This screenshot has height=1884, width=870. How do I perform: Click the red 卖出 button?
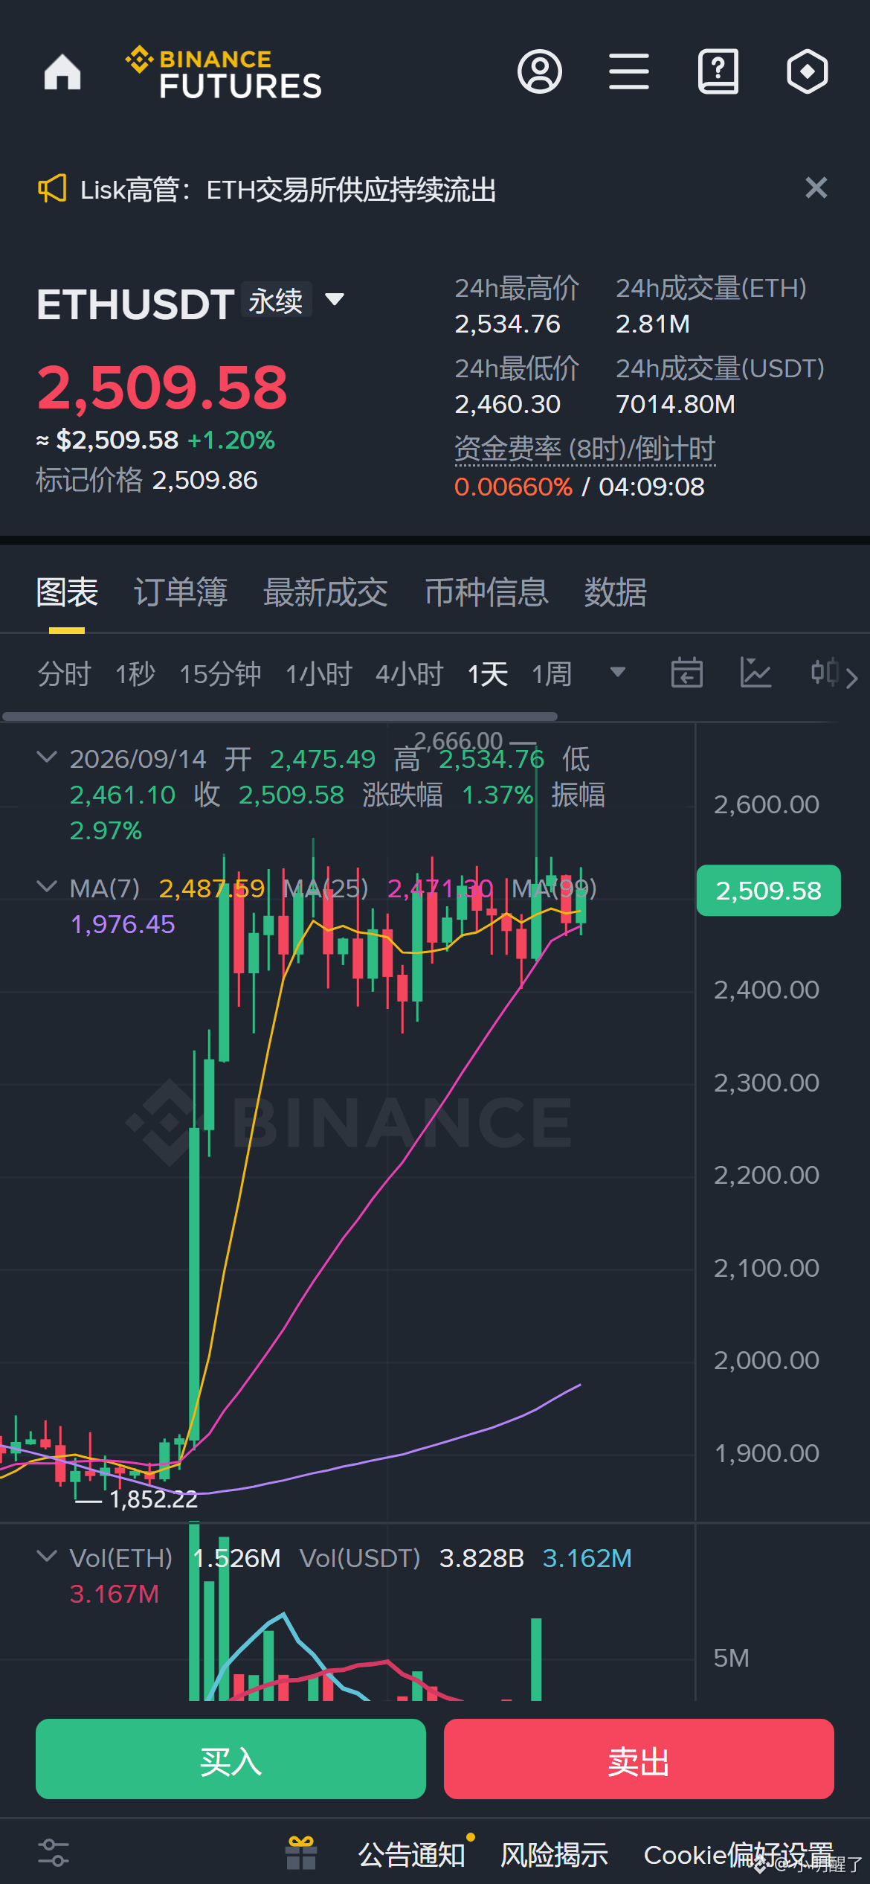tap(639, 1759)
